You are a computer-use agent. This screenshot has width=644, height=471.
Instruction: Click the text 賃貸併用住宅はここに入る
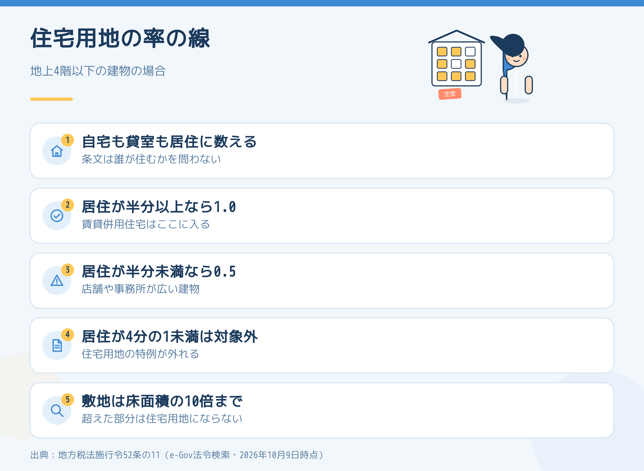tap(146, 224)
